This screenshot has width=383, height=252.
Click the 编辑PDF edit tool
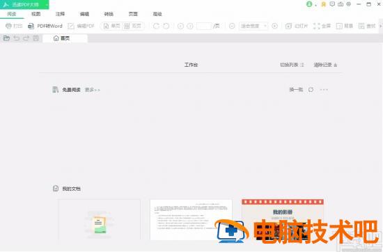click(x=81, y=26)
